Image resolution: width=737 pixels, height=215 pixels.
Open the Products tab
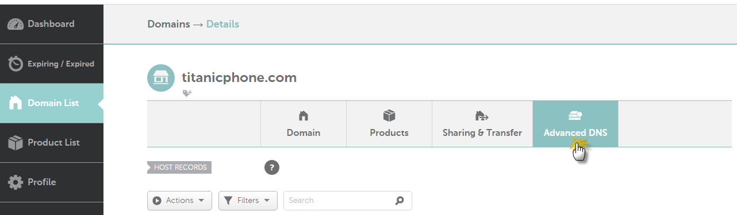[x=389, y=124]
